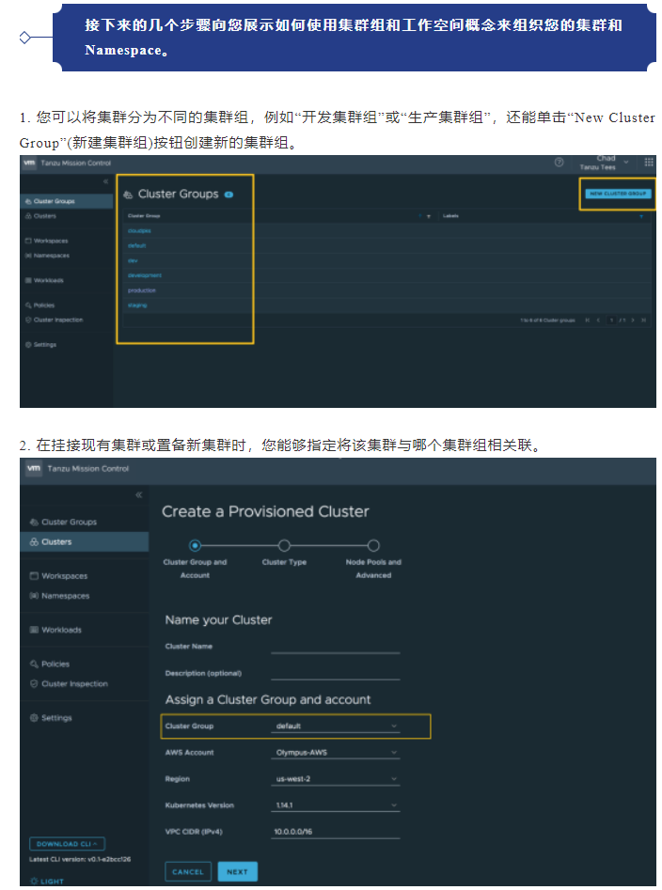Open help question-mark icon in top bar
This screenshot has height=890, width=662.
point(559,163)
